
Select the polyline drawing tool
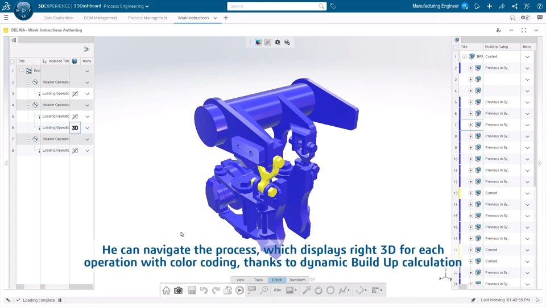(x=342, y=290)
